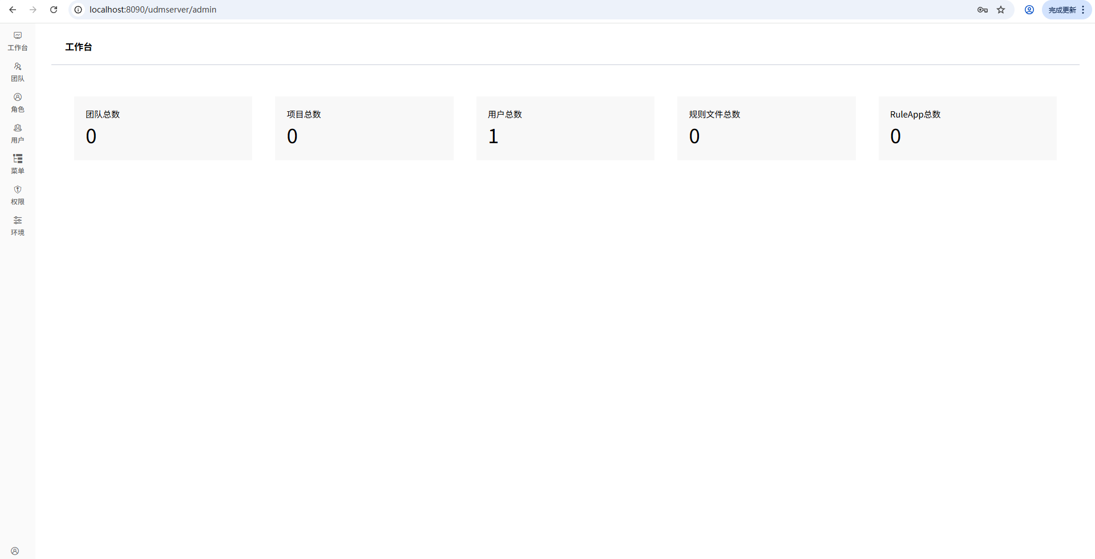Bookmark this page with star icon
The height and width of the screenshot is (559, 1095).
[1001, 10]
